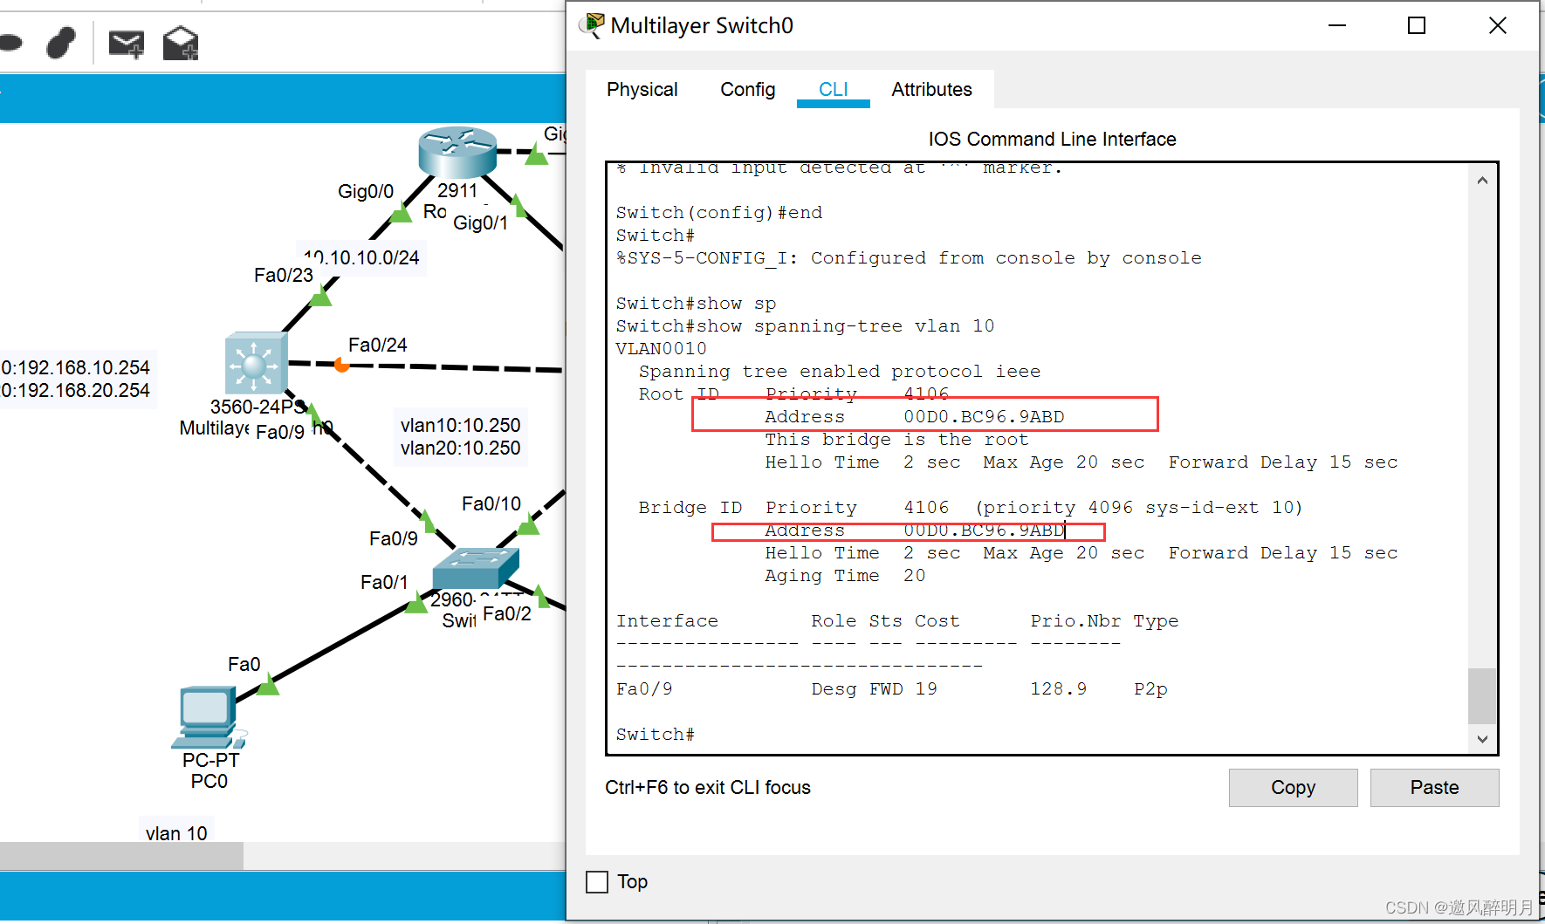1545x924 pixels.
Task: Maximize the Multilayer Switch0 window
Action: click(x=1417, y=26)
